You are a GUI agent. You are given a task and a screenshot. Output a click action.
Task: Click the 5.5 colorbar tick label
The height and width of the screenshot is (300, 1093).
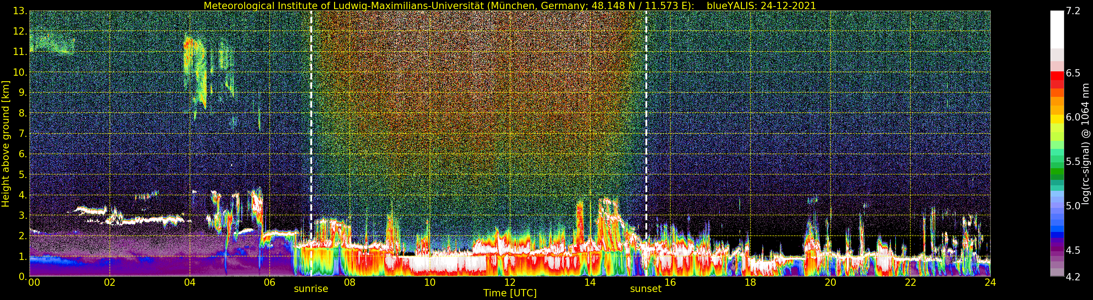click(1073, 162)
